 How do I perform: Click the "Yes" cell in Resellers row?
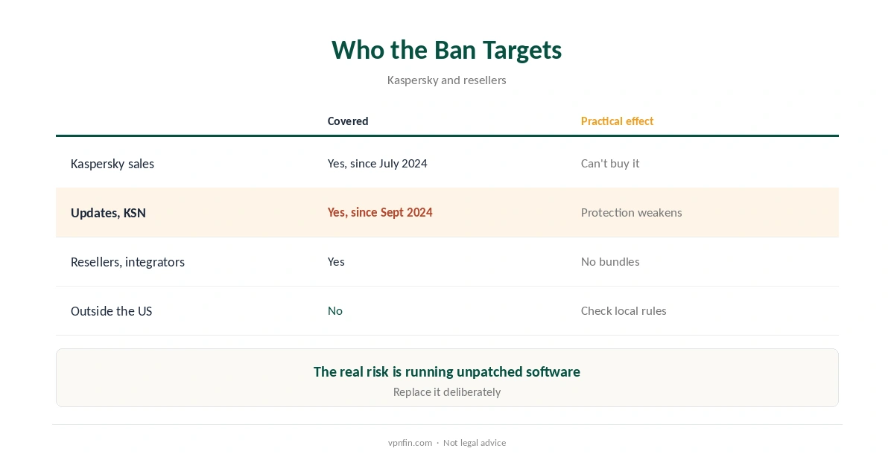pos(336,262)
